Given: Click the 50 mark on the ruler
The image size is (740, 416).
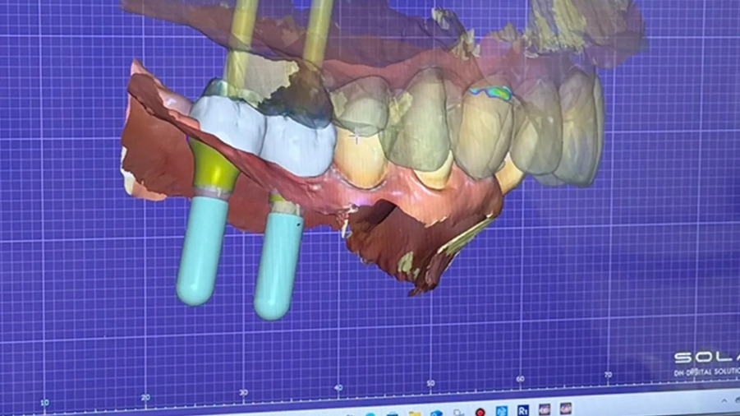Looking at the screenshot, I should pyautogui.click(x=430, y=384).
